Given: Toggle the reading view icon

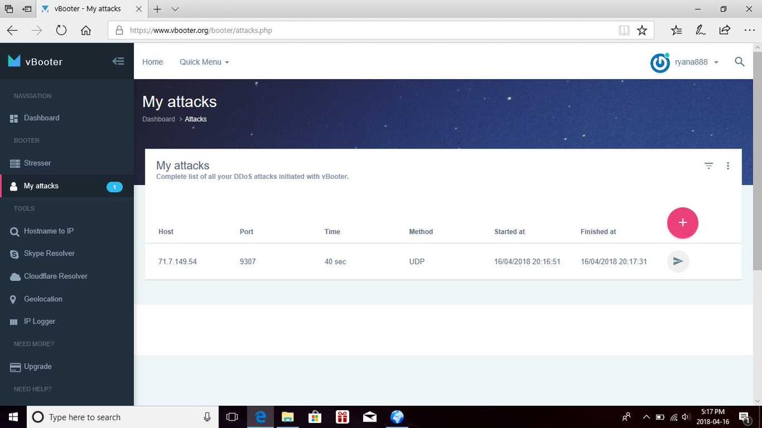Looking at the screenshot, I should 624,30.
